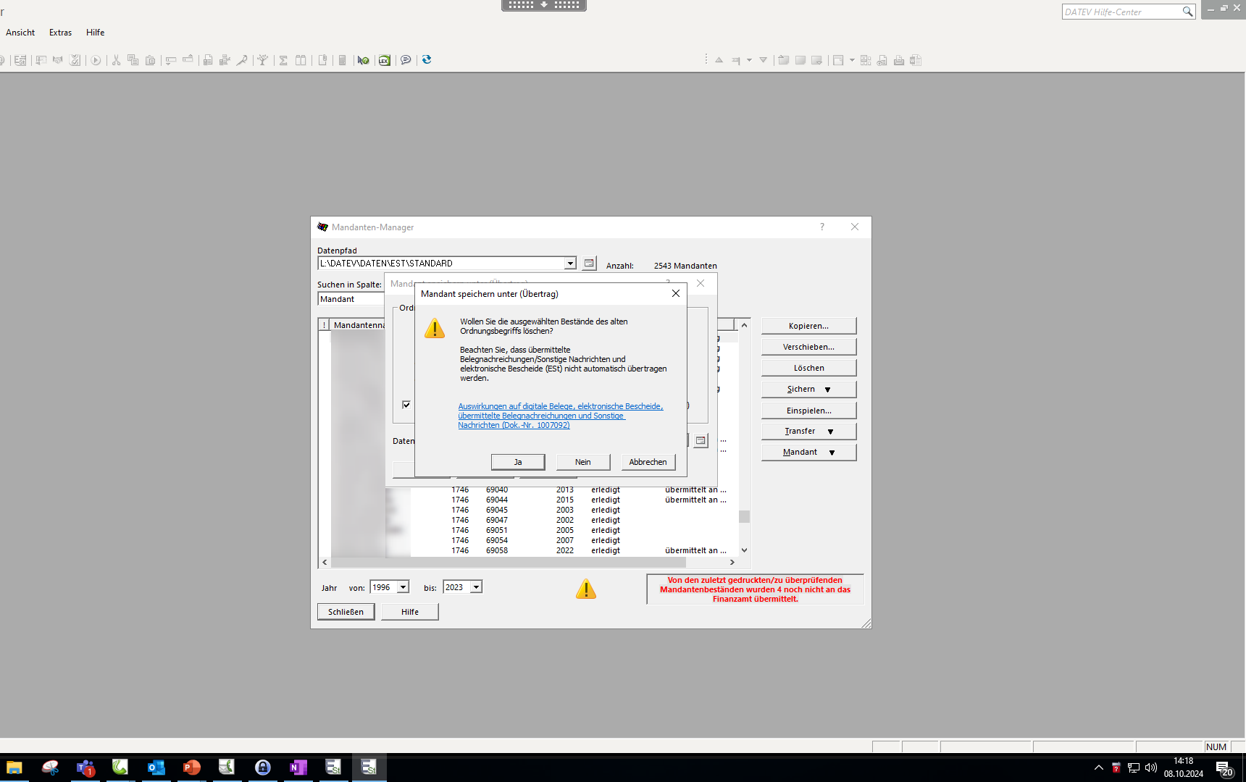Viewport: 1246px width, 782px height.
Task: Click the Abbrechen button in the dialog
Action: click(648, 462)
